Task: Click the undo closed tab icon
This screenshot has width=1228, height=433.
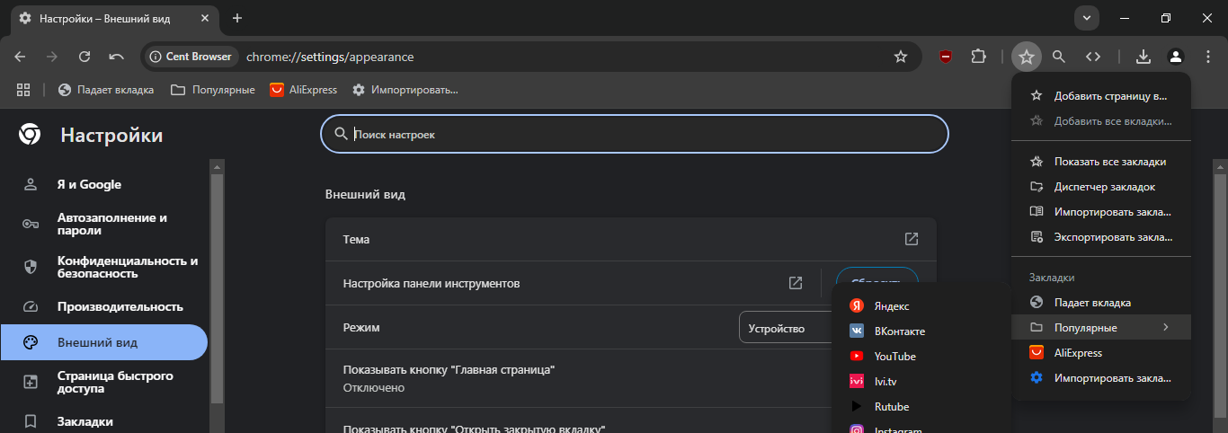Action: 116,57
